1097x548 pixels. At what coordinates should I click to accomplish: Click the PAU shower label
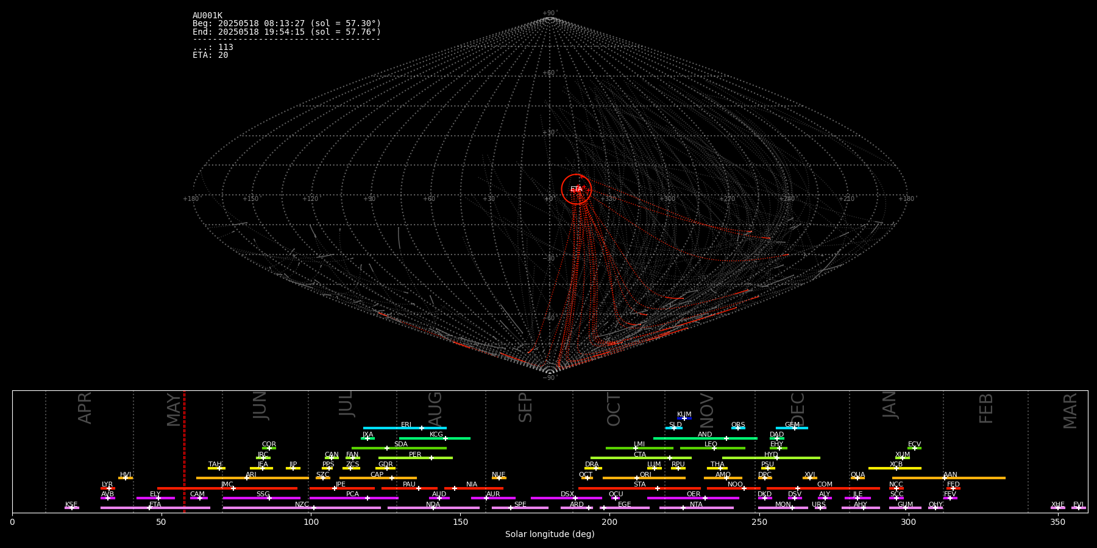point(409,484)
